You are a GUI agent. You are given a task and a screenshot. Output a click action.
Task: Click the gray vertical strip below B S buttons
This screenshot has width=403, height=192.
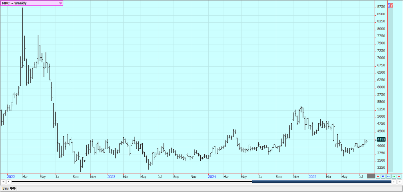click(390, 90)
